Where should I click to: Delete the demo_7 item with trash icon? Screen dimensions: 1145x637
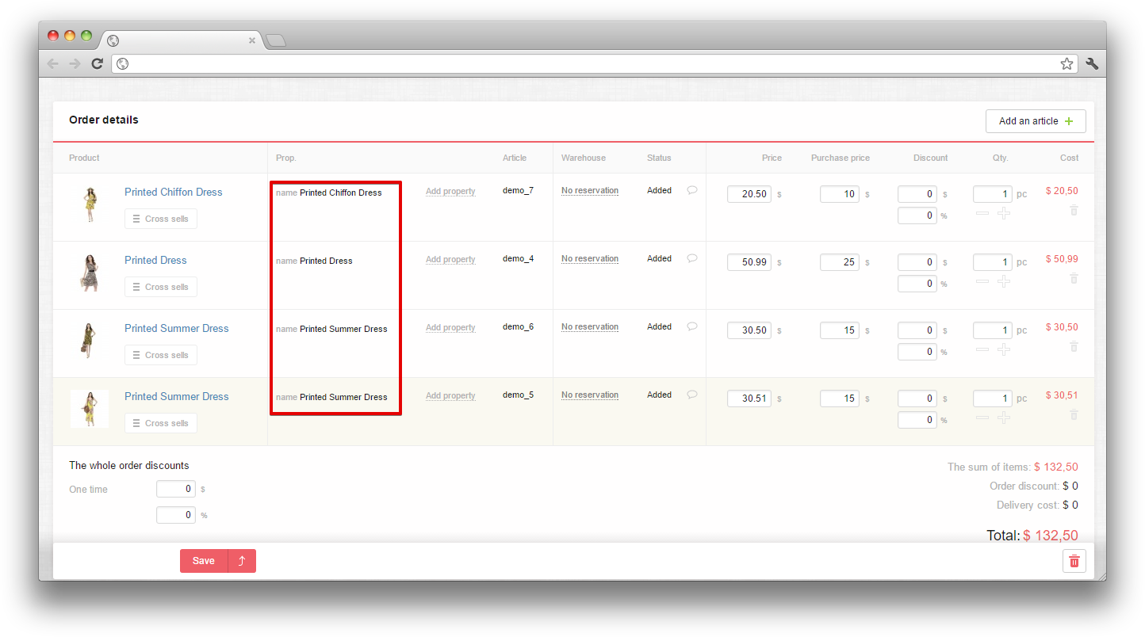pyautogui.click(x=1074, y=210)
